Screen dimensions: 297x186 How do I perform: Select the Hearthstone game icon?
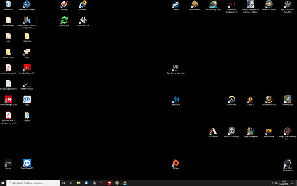[x=288, y=101]
